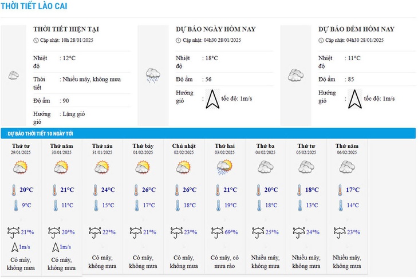Click the 69% rain probability value

click(231, 232)
